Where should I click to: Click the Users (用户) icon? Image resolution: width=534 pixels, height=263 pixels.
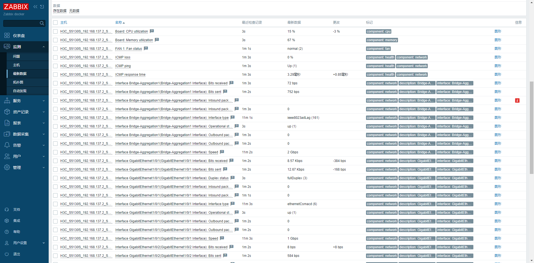pos(7,156)
